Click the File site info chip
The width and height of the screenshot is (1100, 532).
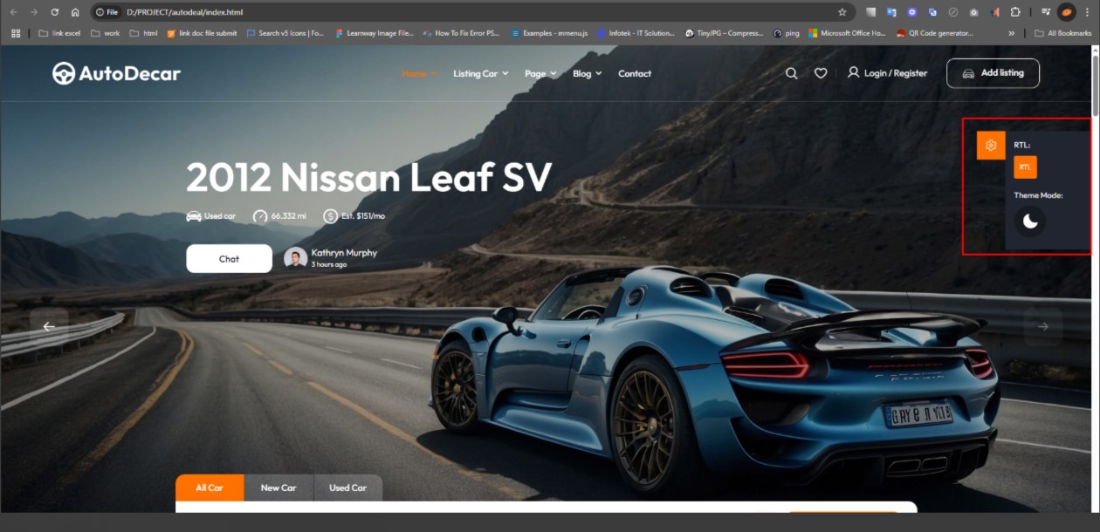click(x=107, y=12)
